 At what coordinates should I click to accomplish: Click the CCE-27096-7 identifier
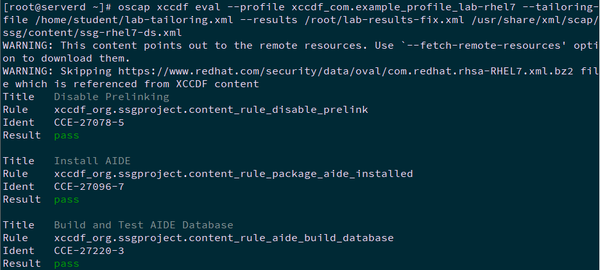[x=89, y=187]
